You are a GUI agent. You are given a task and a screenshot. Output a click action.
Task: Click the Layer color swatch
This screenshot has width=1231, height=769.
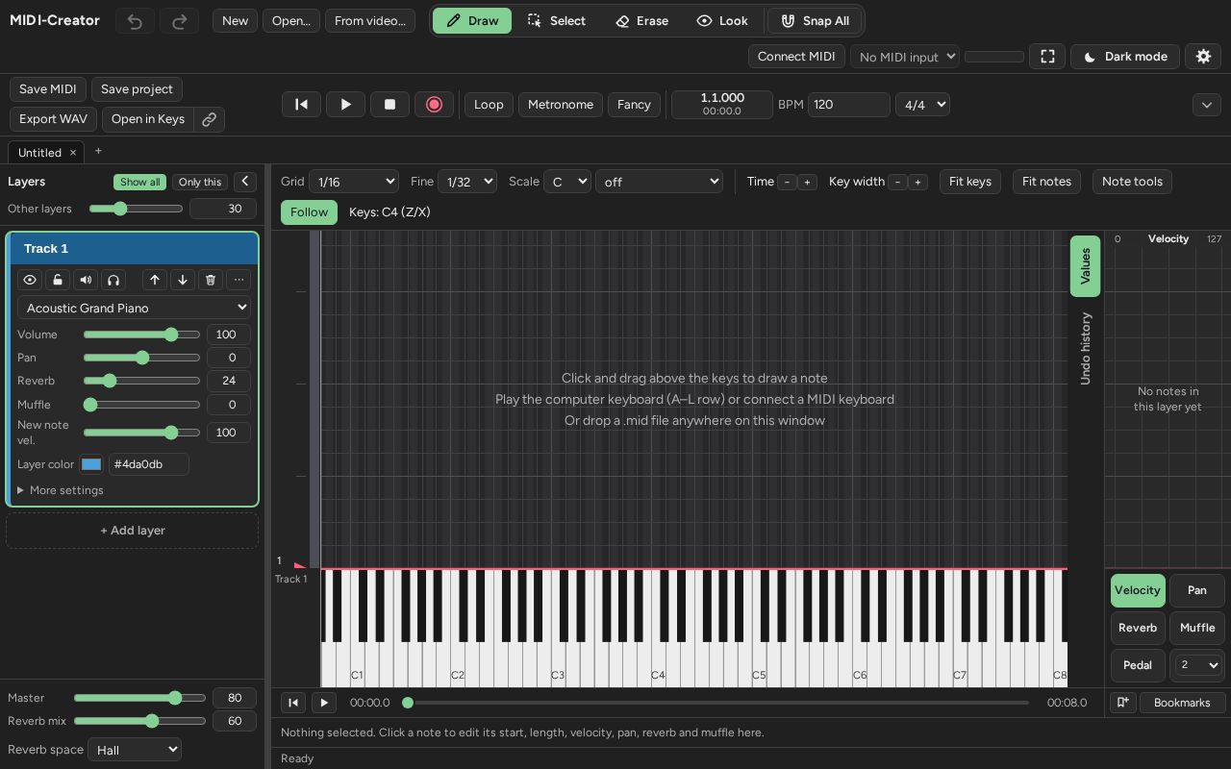[91, 464]
